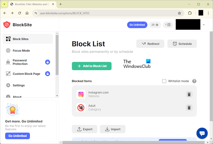Viewport: 213px width, 144px height.
Task: Click the site information icon in address bar
Action: (x=36, y=13)
